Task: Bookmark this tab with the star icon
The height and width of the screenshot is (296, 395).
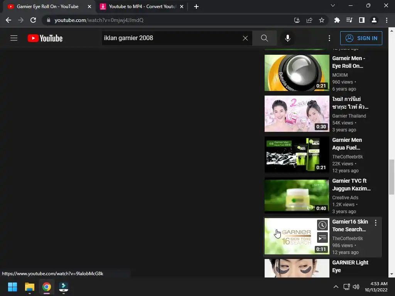Action: [322, 20]
